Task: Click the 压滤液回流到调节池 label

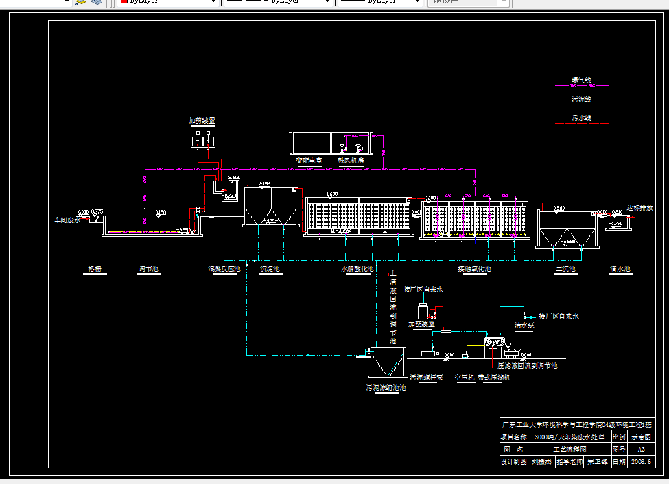Action: point(528,366)
